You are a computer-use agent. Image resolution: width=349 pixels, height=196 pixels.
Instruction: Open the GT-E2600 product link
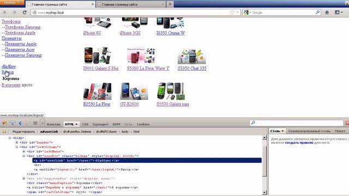tap(129, 104)
